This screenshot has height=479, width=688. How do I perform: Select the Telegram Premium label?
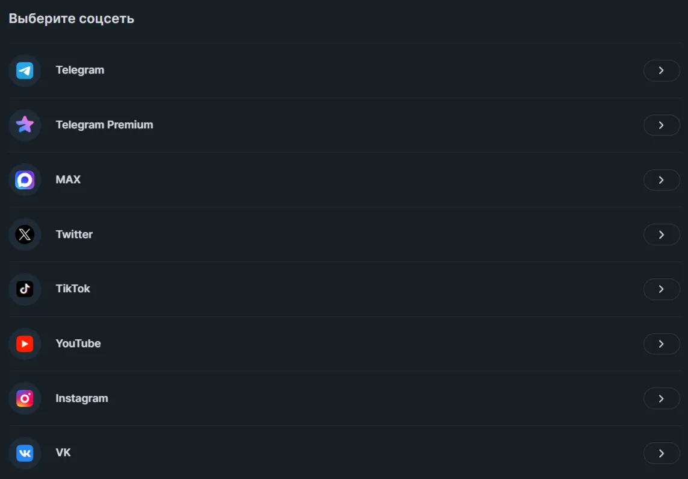coord(104,125)
